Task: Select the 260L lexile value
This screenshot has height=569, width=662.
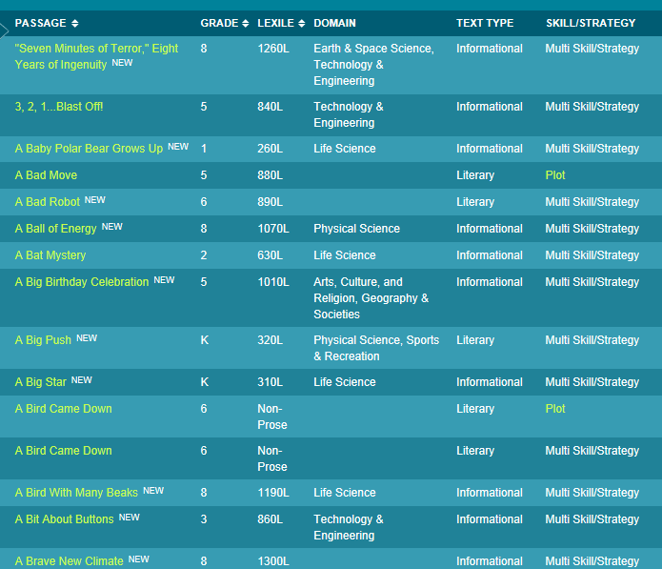Action: coord(271,149)
